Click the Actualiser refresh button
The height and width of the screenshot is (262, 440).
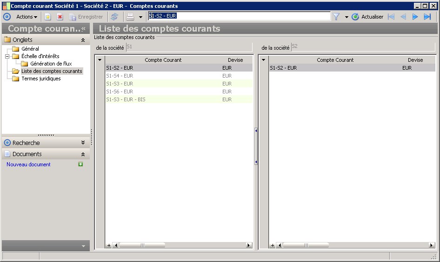click(x=367, y=17)
